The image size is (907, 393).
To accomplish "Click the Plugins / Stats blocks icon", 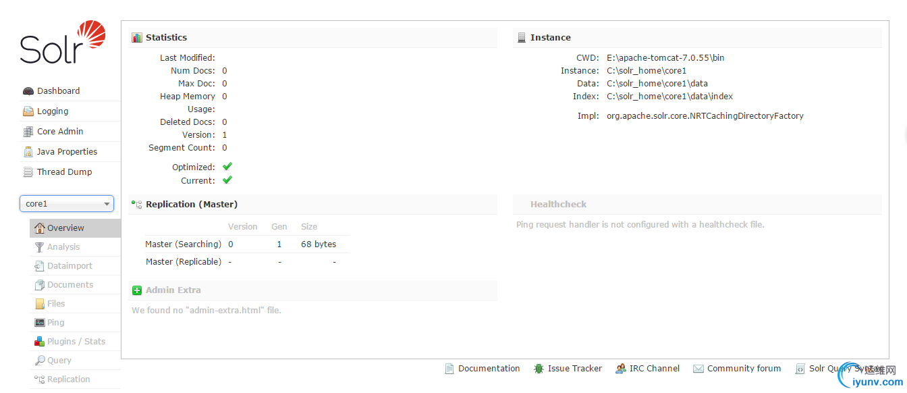I will tap(40, 342).
